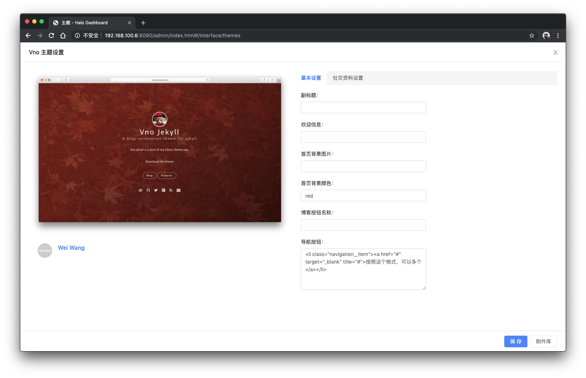The image size is (586, 378).
Task: Switch to the 基本设置 tab
Action: [x=311, y=78]
